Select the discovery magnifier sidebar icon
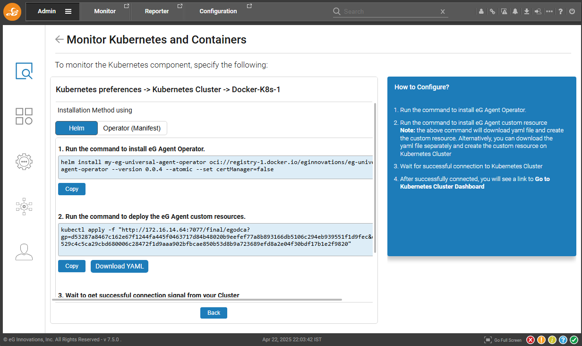 click(x=24, y=71)
